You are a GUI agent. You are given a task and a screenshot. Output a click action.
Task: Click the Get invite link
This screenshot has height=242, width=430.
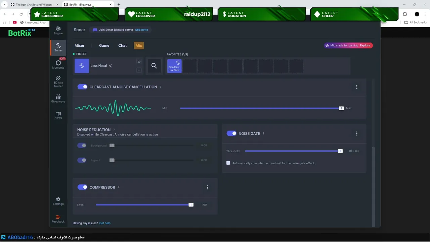[141, 30]
